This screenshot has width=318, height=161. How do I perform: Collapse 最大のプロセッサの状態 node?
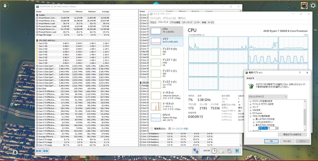coord(253,125)
